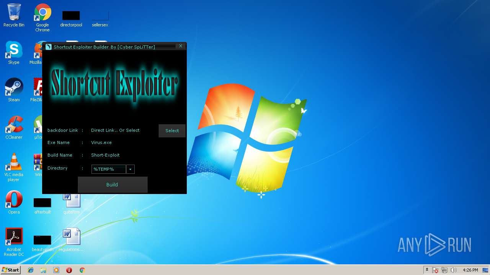Open the volume speaker tray icon

(x=454, y=270)
